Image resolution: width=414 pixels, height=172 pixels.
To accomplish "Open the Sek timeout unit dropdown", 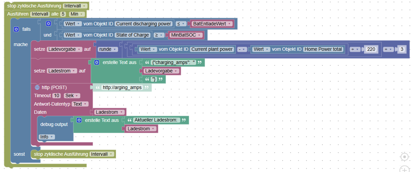I will click(72, 95).
